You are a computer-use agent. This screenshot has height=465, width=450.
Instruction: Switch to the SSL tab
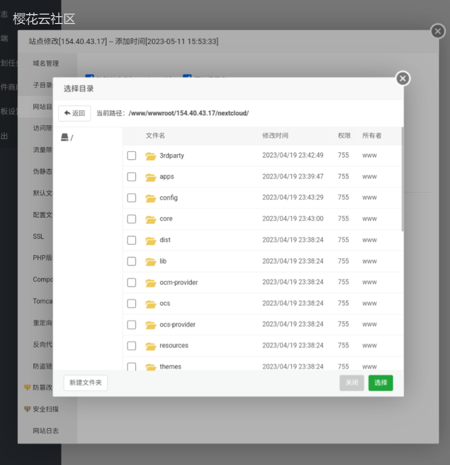pyautogui.click(x=39, y=236)
